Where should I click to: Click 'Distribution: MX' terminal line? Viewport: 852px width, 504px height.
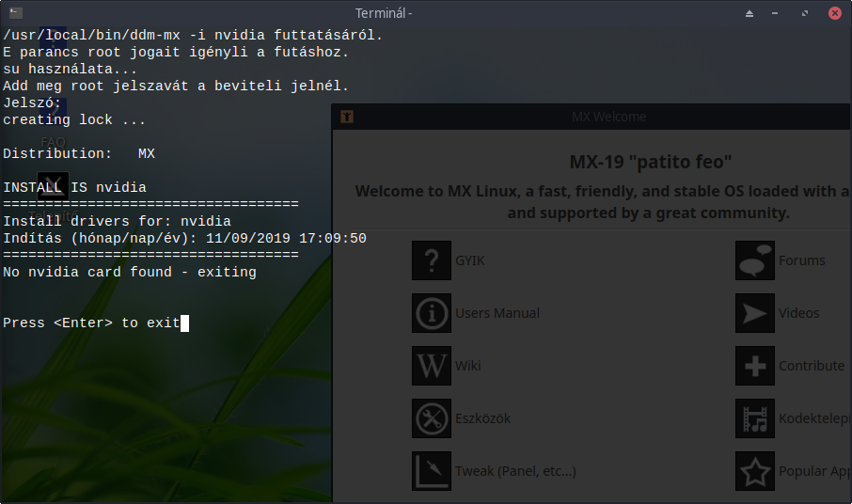[x=79, y=153]
